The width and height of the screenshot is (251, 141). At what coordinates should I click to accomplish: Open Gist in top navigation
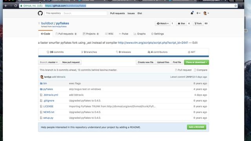(x=140, y=13)
